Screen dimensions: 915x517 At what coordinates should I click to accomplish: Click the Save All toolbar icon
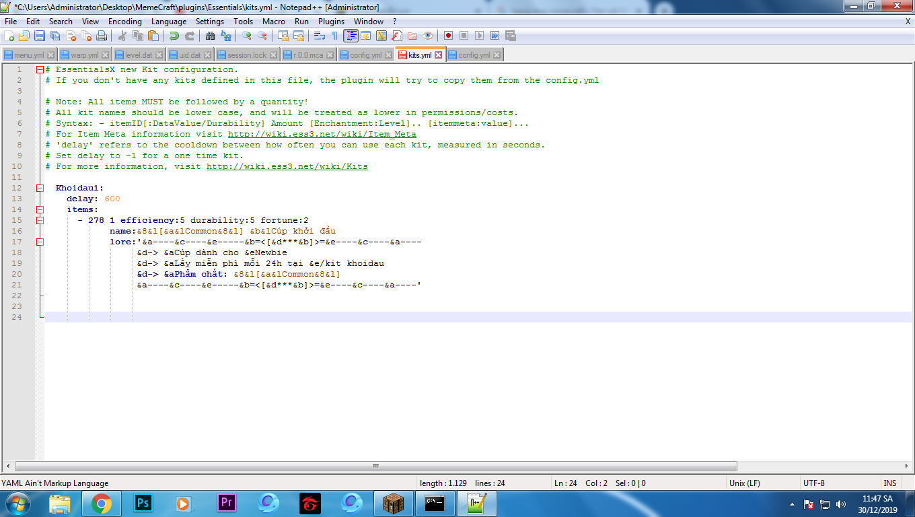tap(55, 36)
